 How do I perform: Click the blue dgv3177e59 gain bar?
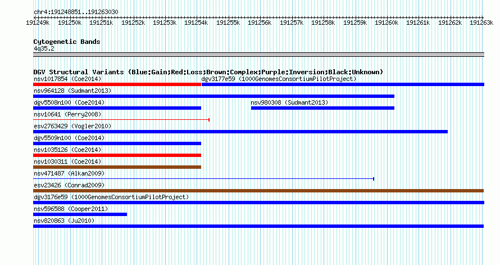pos(343,84)
